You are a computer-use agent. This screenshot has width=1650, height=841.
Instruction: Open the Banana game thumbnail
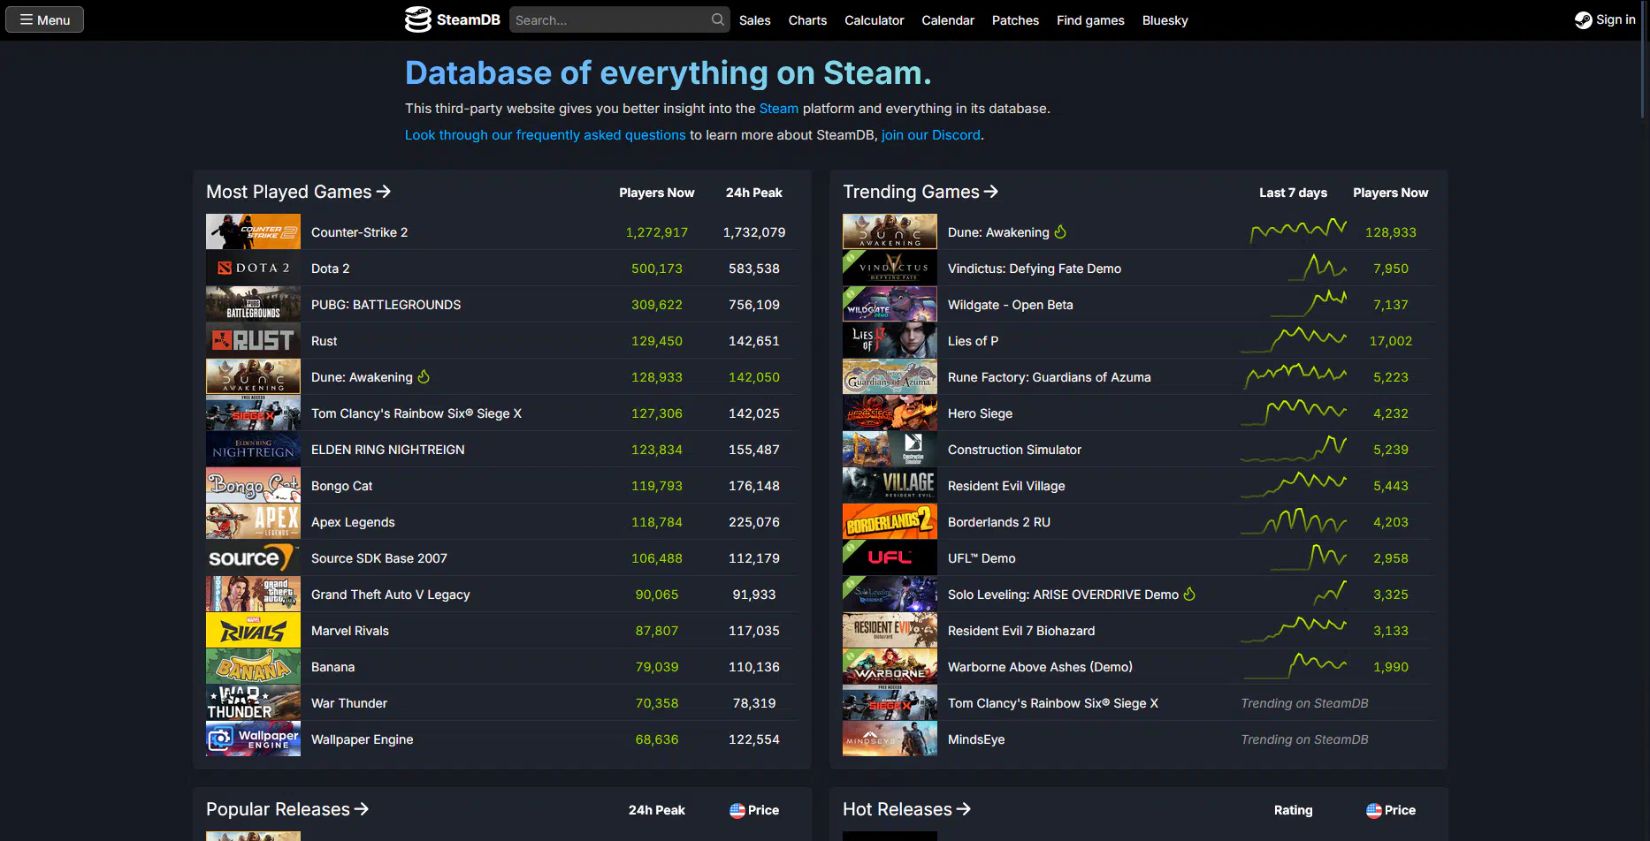coord(253,666)
